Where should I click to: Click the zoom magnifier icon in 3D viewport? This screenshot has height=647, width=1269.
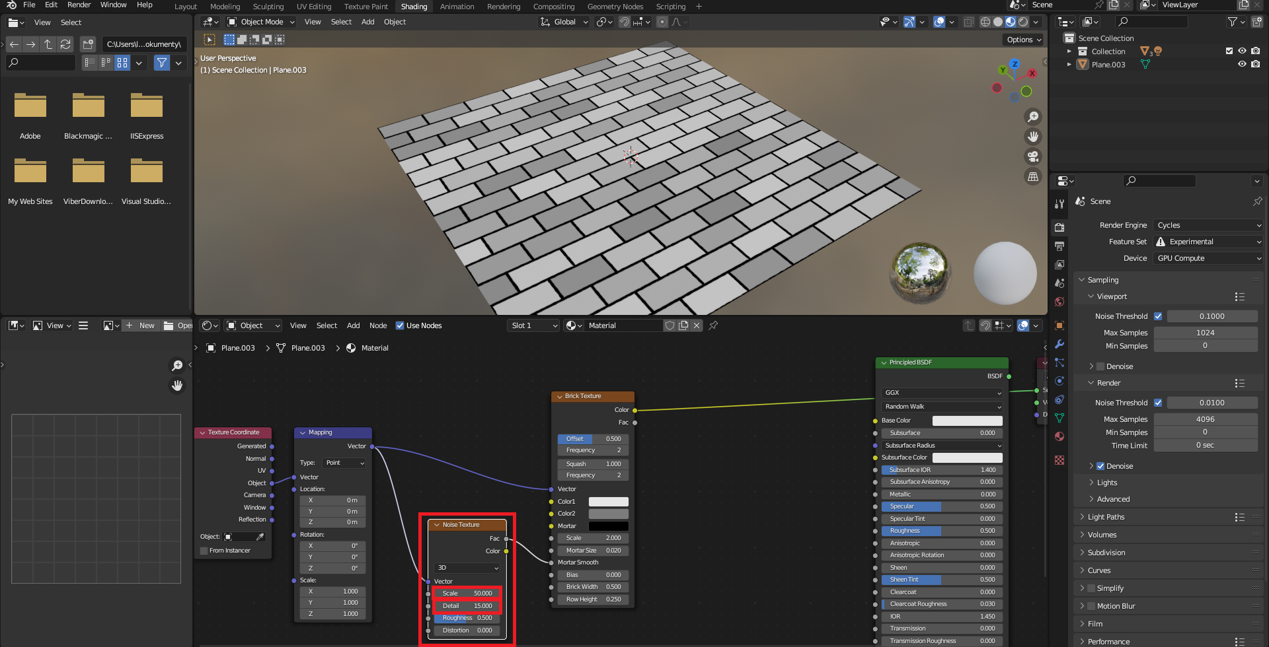[x=1032, y=117]
